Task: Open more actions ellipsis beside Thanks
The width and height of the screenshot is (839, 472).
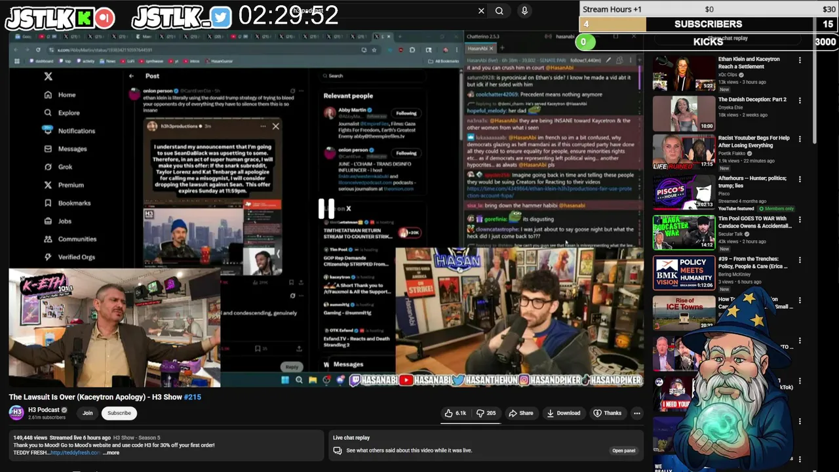Action: 637,413
